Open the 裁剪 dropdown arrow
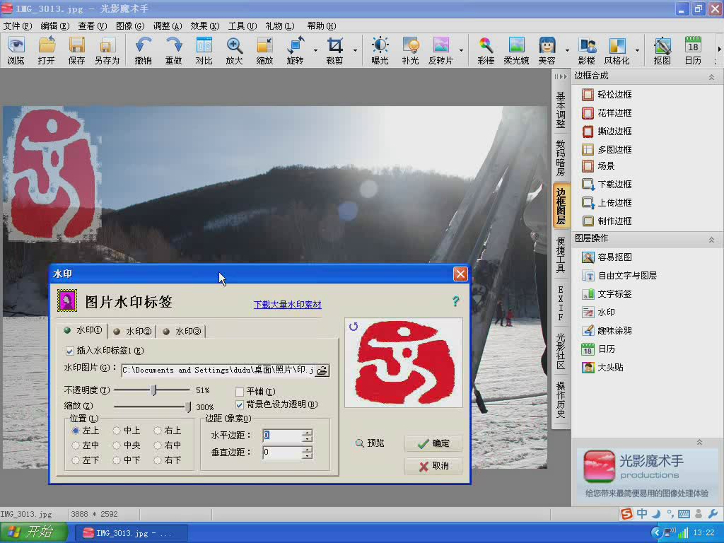Viewport: 724px width, 543px height. tap(355, 50)
